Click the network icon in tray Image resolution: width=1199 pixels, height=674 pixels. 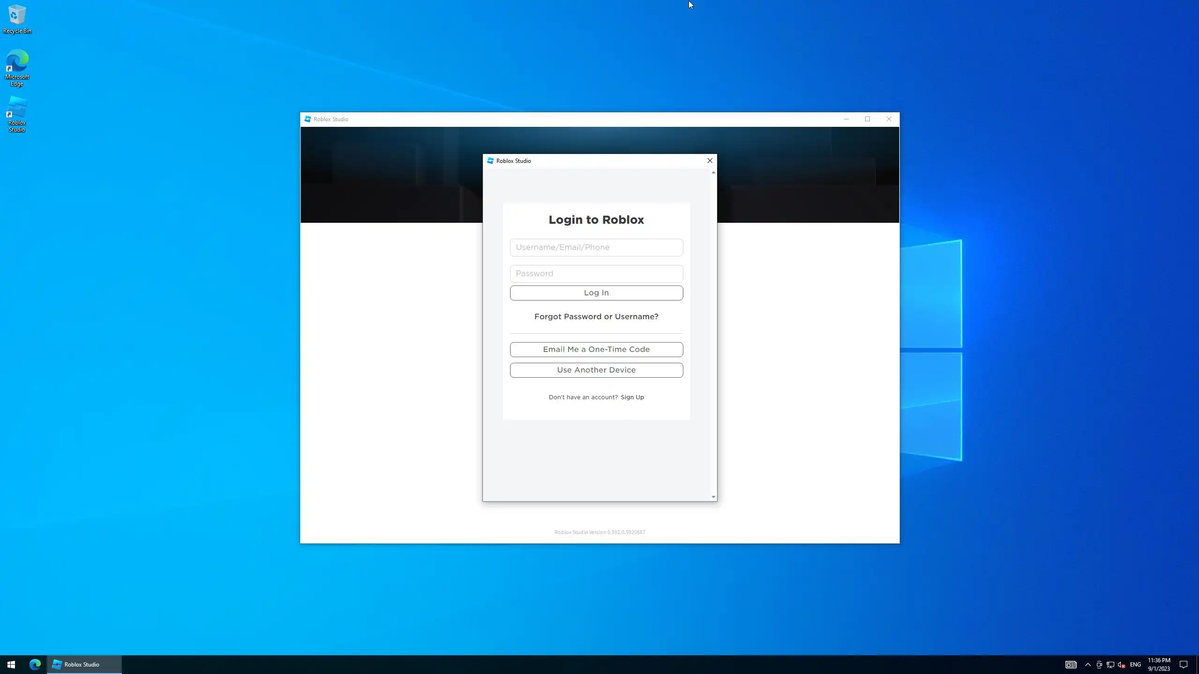(1110, 664)
